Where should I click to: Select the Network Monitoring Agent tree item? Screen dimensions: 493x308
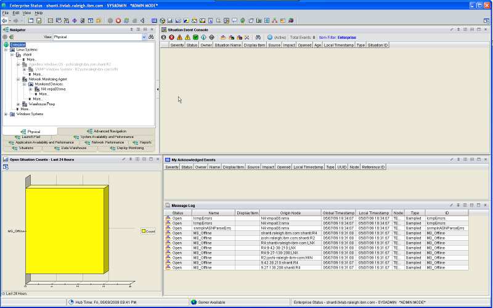(x=47, y=79)
